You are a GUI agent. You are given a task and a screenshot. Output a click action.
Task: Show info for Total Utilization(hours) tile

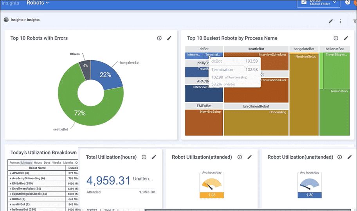tap(144, 157)
